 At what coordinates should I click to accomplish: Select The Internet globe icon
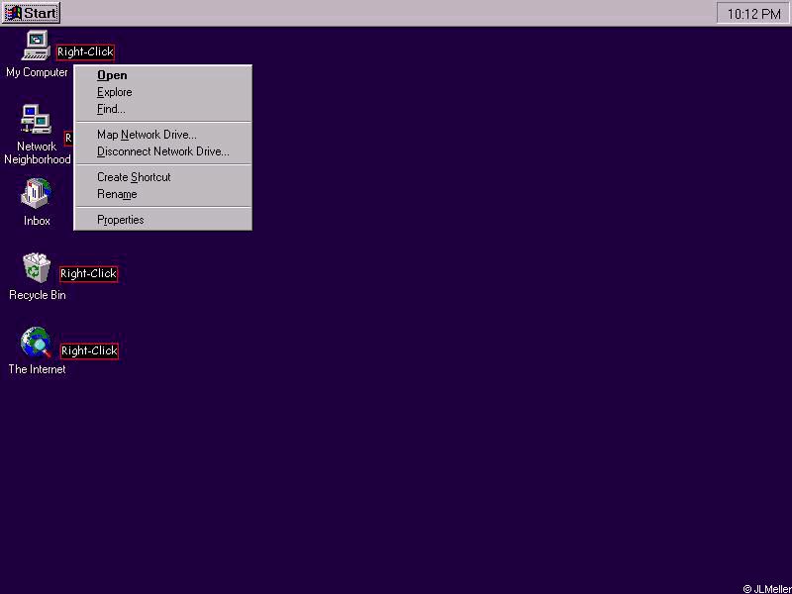tap(36, 342)
